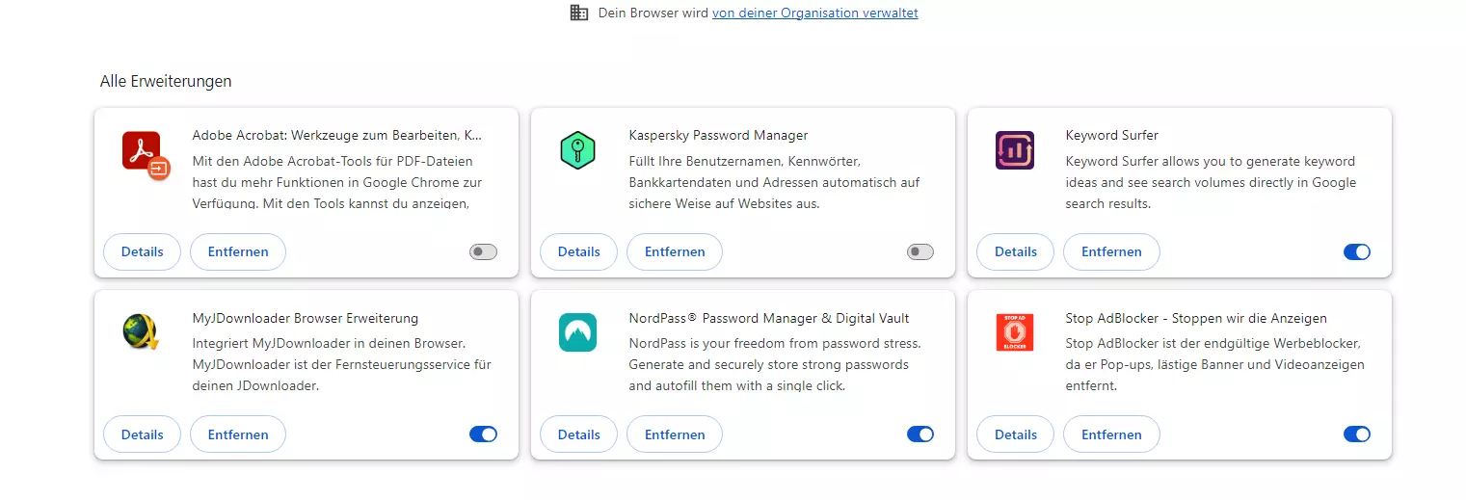Turn off the MyJDownloader extension toggle

click(484, 434)
